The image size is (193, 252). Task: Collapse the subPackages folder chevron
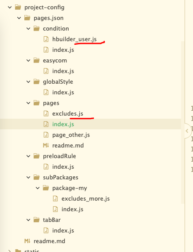[x=28, y=178]
